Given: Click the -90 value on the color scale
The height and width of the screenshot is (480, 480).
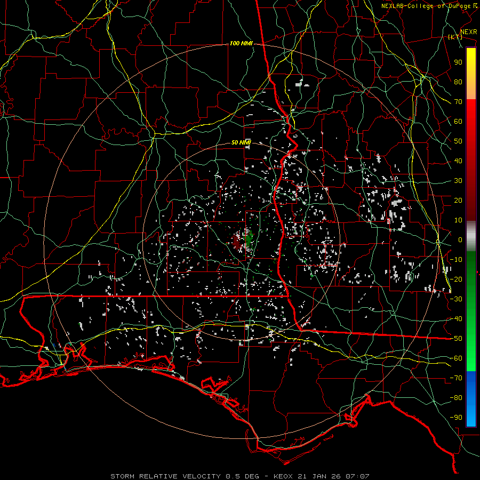Looking at the screenshot, I should (456, 418).
